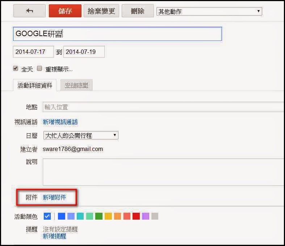The width and height of the screenshot is (285, 246).
Task: Choose the bold blue event color
Action: tap(62, 216)
